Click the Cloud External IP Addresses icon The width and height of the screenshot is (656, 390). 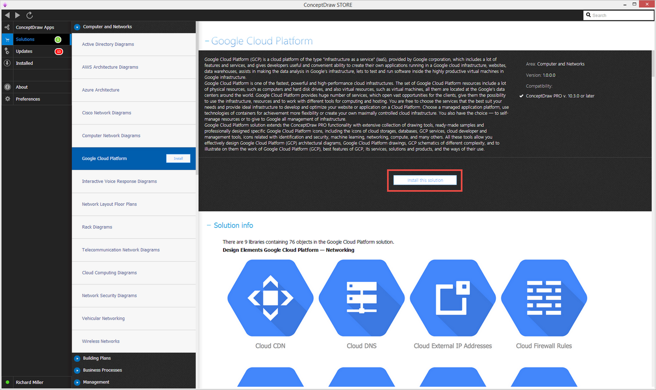tap(453, 298)
